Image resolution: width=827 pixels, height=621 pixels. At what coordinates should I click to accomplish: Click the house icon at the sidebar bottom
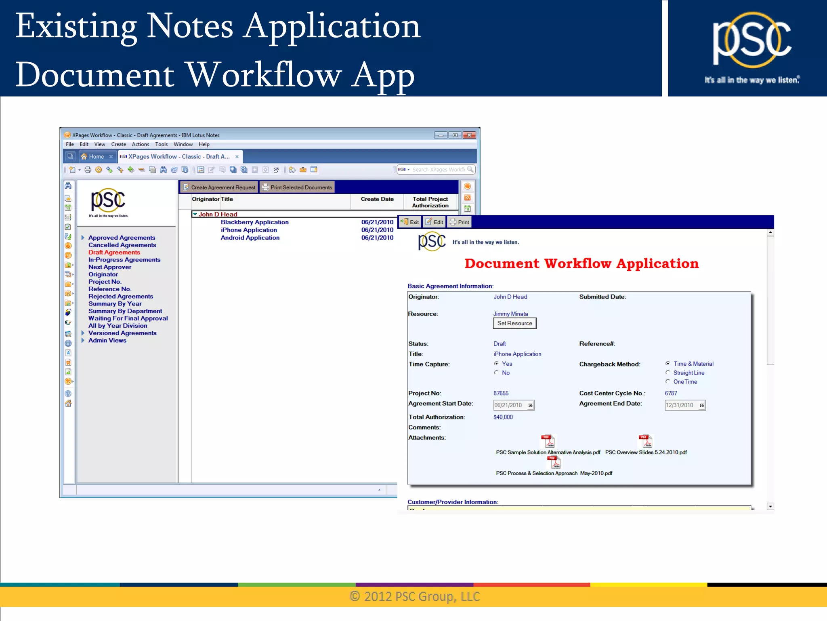[68, 403]
